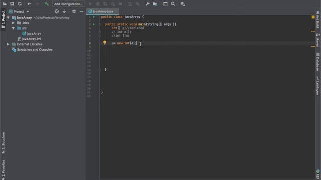
Task: Click the Run with Coverage icon
Action: [x=105, y=4]
